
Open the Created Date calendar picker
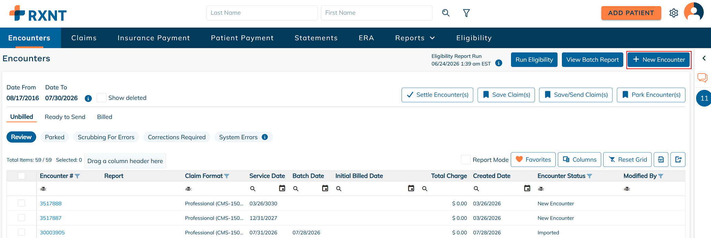click(x=527, y=188)
